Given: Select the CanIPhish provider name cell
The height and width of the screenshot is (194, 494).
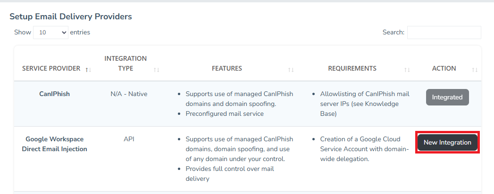Looking at the screenshot, I should click(54, 94).
